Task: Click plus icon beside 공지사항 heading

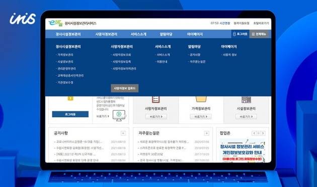Action: click(123, 133)
